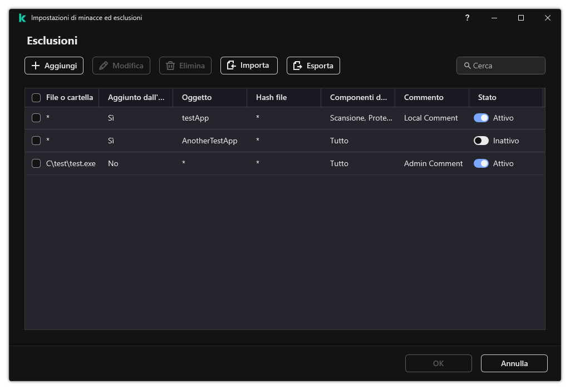Click the Kaspersky logo icon in title bar

coord(22,18)
